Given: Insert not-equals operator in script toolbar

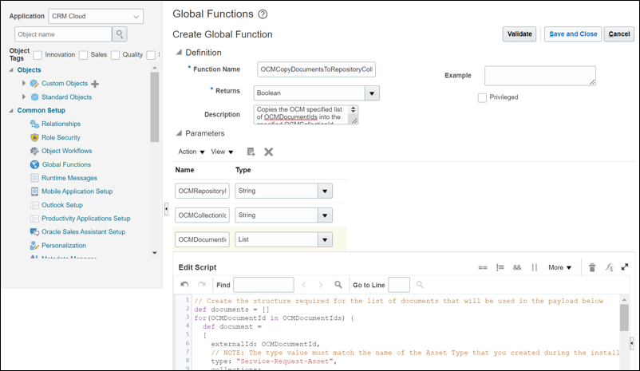Looking at the screenshot, I should (500, 268).
